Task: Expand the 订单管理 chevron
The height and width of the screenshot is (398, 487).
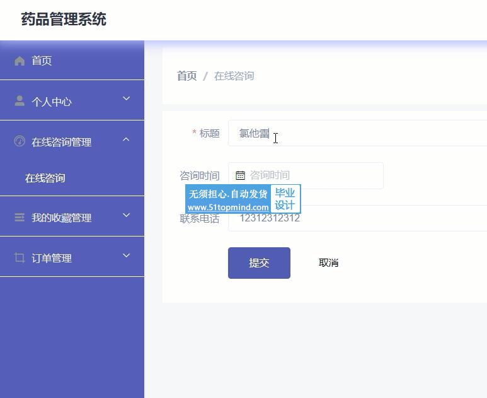Action: click(126, 255)
